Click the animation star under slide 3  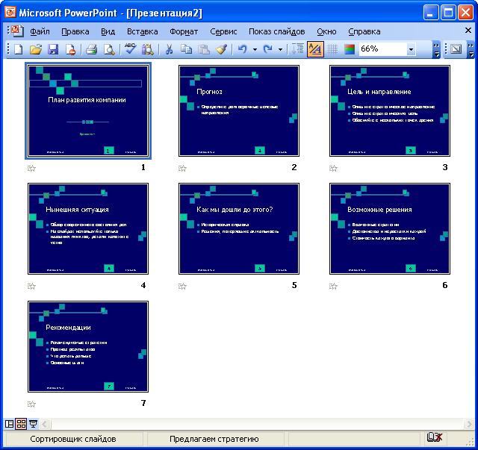[x=333, y=168]
